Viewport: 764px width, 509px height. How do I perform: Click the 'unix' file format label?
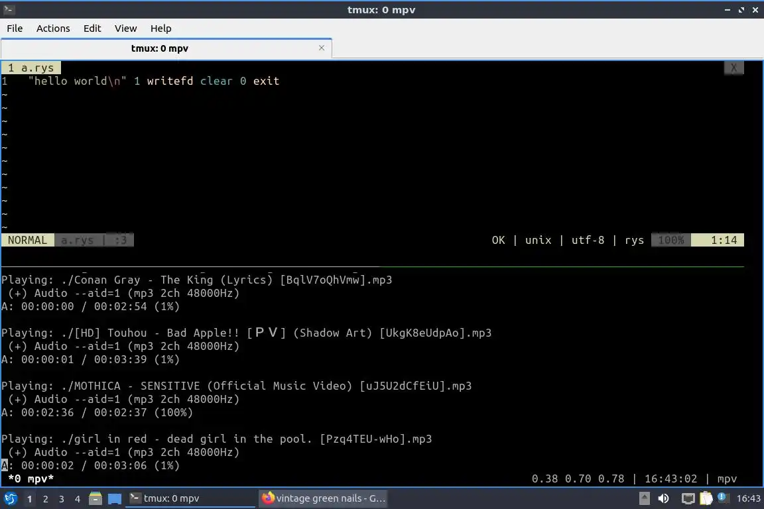[538, 240]
